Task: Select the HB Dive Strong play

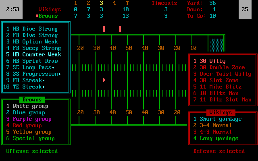Action: [x=32, y=29]
